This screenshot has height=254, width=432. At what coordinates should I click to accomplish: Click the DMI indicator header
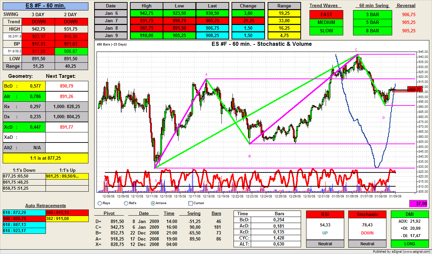pyautogui.click(x=410, y=214)
